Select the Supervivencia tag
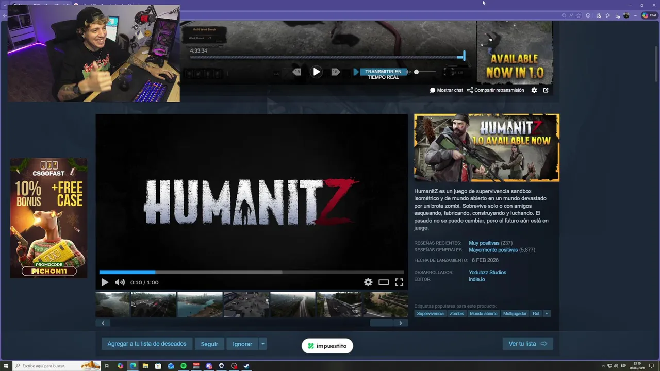660x371 pixels. tap(431, 313)
